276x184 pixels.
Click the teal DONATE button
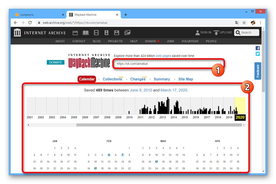pos(56,62)
